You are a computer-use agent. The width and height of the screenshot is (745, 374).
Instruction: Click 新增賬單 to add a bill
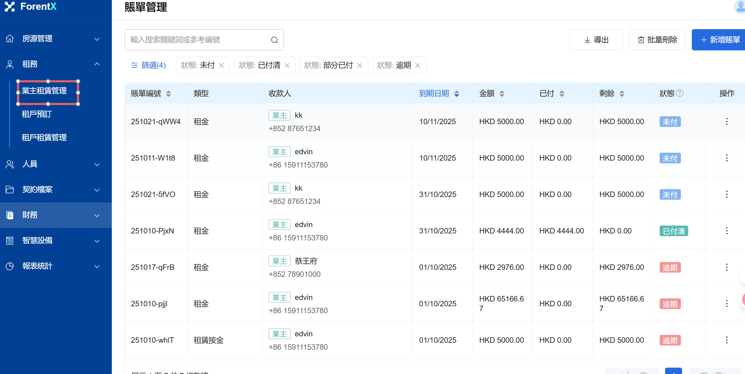tap(720, 40)
